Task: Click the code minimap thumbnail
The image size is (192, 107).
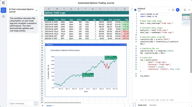Action: (x=186, y=19)
